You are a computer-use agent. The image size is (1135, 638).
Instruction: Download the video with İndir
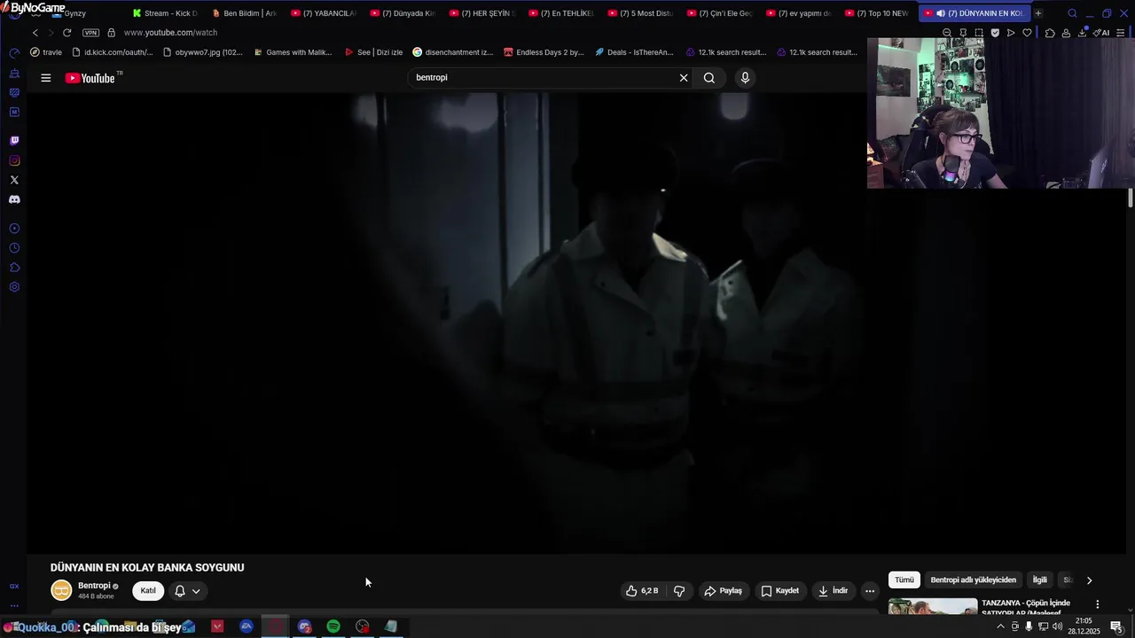coord(833,591)
